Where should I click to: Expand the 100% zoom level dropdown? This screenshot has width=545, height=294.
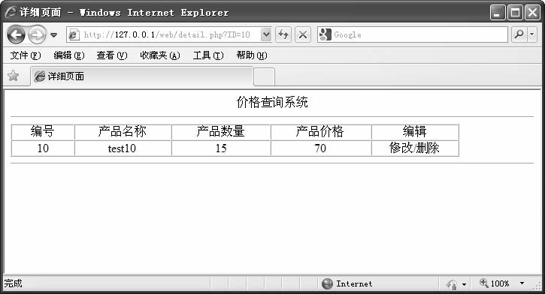point(522,283)
